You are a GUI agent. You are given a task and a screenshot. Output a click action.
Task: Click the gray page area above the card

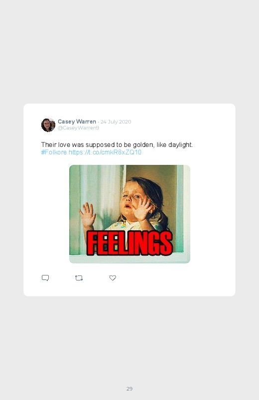(x=129, y=51)
